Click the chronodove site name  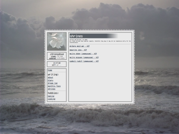click(x=57, y=54)
